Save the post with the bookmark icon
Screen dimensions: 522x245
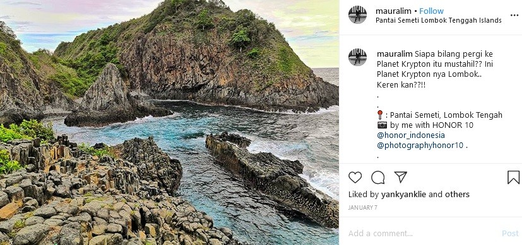(513, 177)
